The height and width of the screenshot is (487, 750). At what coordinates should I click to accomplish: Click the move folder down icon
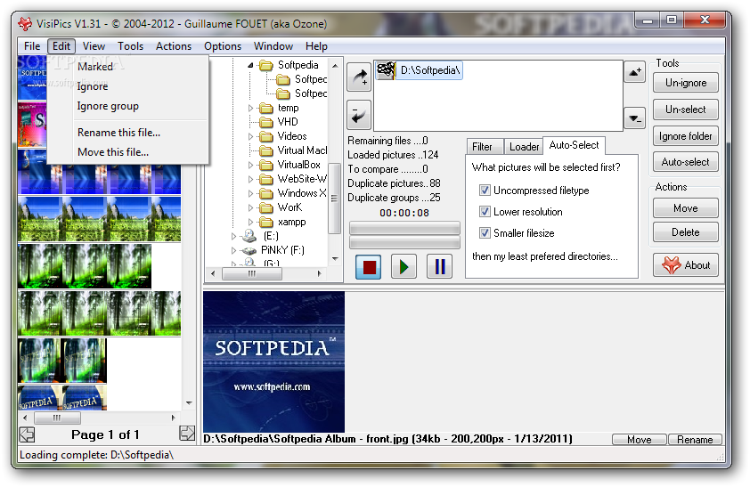tap(635, 118)
